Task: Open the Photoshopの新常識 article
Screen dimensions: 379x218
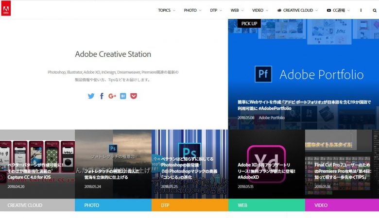Action: 189,168
